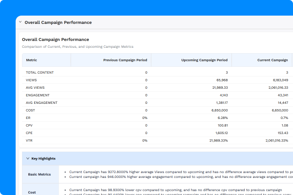Click the Cost highlights row label
This screenshot has height=195, width=293.
point(32,192)
